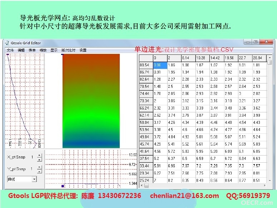Select column header 22.7

coord(245,58)
